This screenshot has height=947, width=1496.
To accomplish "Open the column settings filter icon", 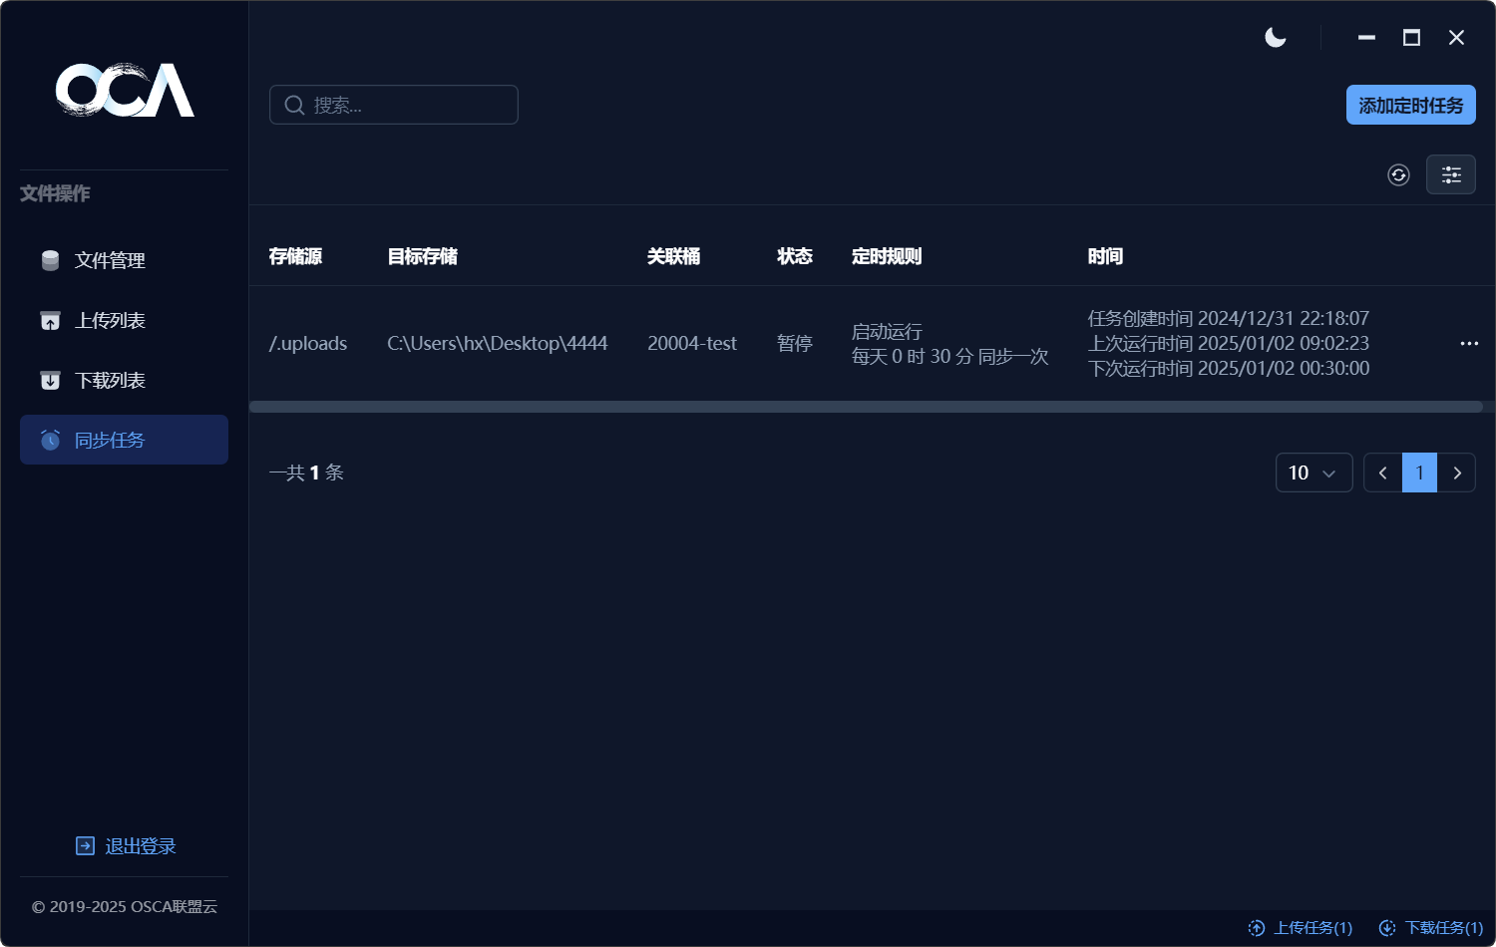I will pyautogui.click(x=1450, y=175).
